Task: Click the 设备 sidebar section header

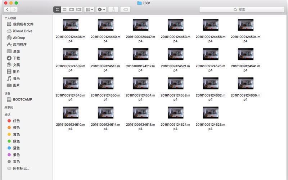Action: [x=7, y=93]
